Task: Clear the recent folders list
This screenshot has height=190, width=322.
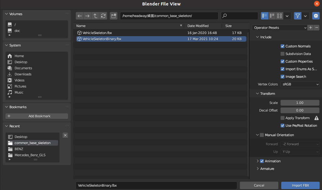Action: point(65,135)
